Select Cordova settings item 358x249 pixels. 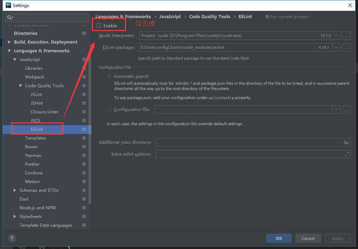click(34, 173)
